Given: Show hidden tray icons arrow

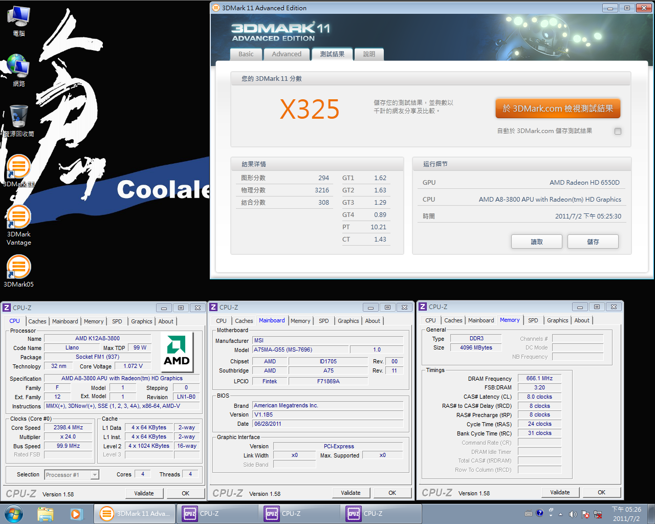Looking at the screenshot, I should pos(561,514).
